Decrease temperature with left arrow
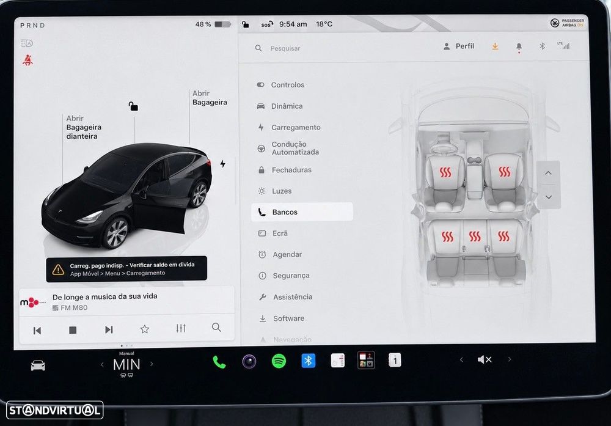The height and width of the screenshot is (426, 611). (x=102, y=365)
